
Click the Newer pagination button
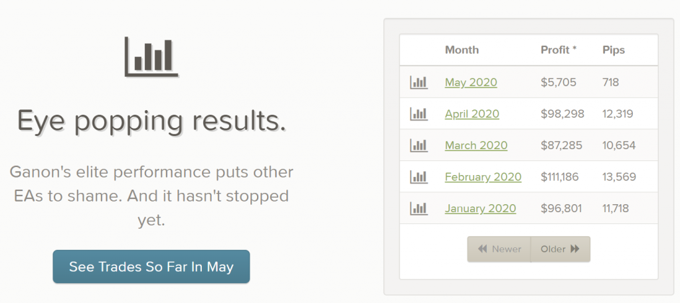coord(499,249)
